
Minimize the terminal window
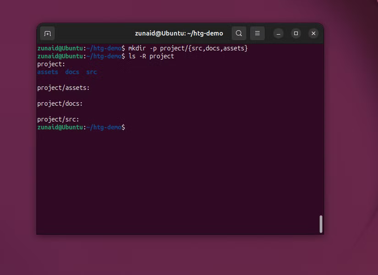279,33
